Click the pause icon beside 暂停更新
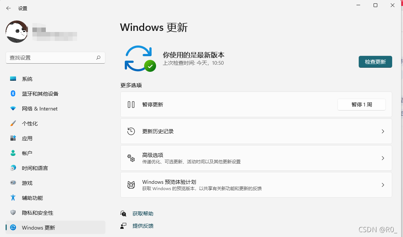 pyautogui.click(x=131, y=105)
